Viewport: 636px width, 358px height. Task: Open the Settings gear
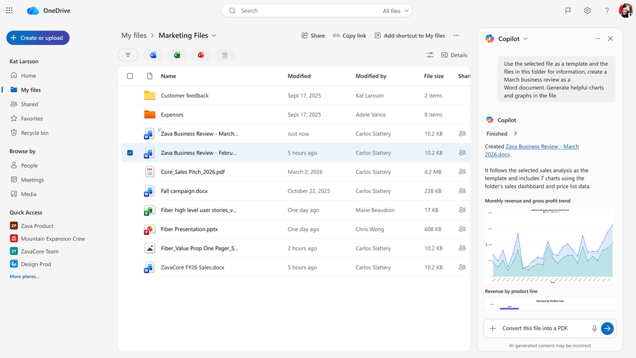[588, 11]
